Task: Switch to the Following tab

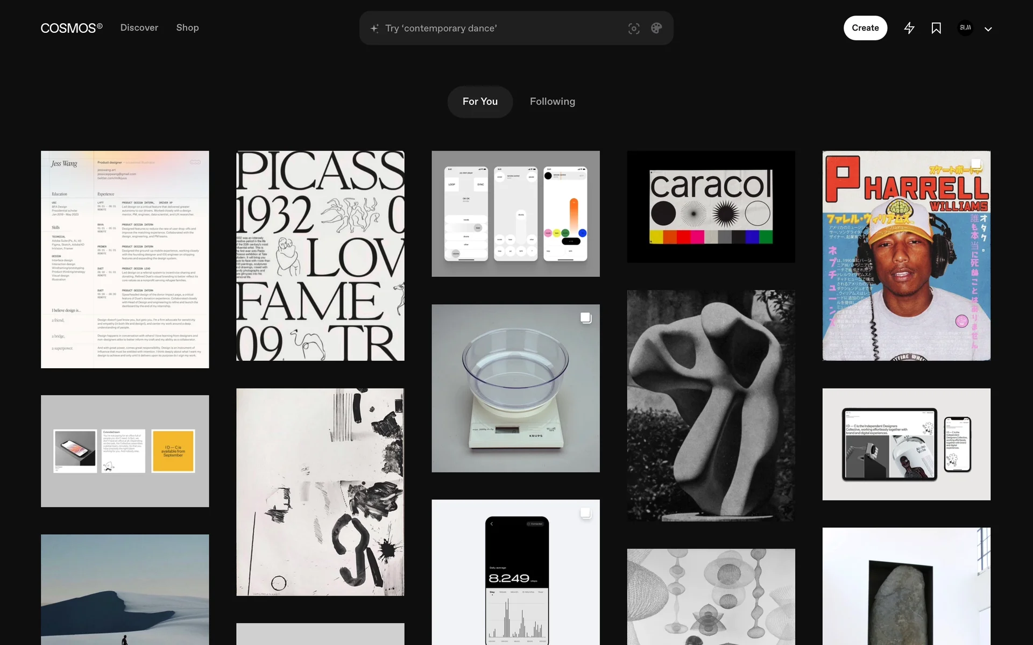Action: tap(552, 102)
